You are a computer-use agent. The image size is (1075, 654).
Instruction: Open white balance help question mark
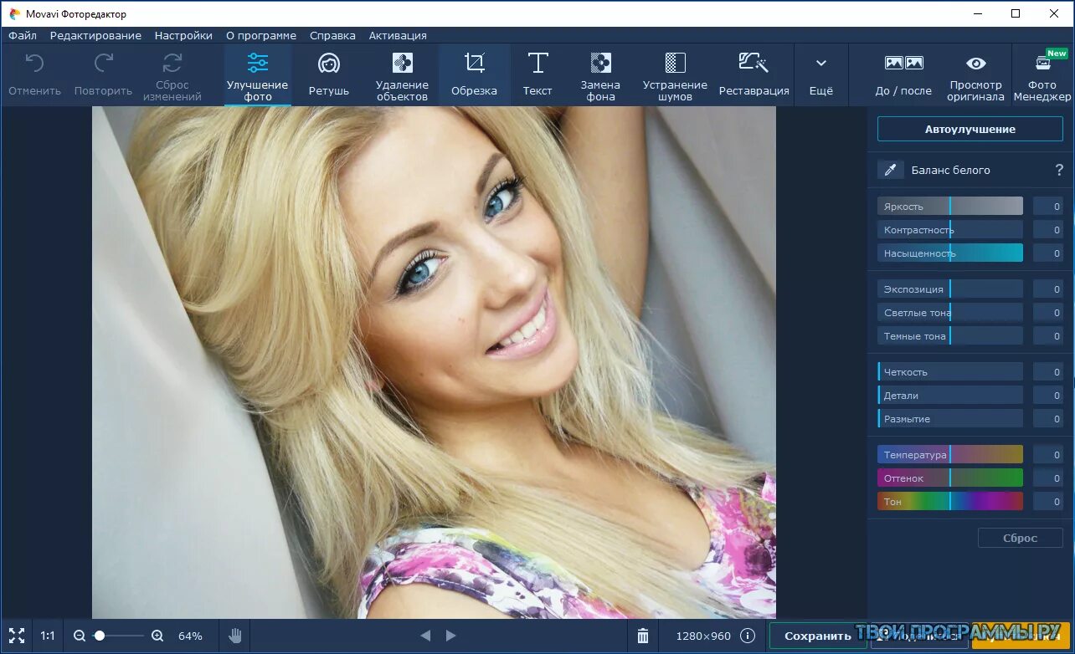click(x=1059, y=170)
